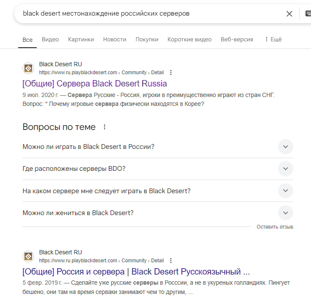Click the first Black Desert RU site name
The image size is (311, 307).
tap(60, 64)
